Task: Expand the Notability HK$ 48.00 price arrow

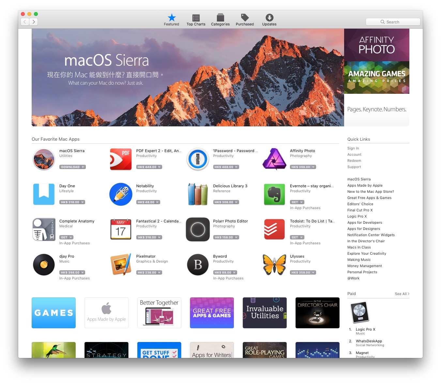Action: (x=158, y=202)
